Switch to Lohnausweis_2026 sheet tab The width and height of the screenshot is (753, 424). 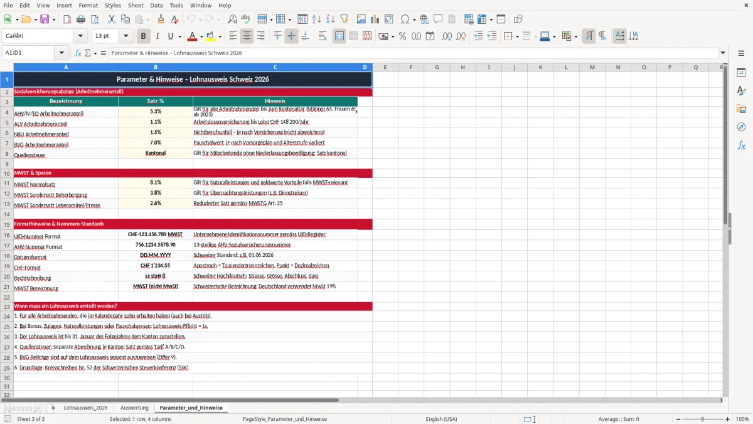pyautogui.click(x=85, y=408)
